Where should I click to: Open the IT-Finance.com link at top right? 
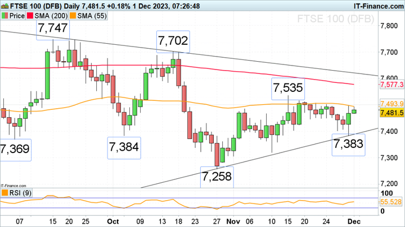tap(379, 6)
